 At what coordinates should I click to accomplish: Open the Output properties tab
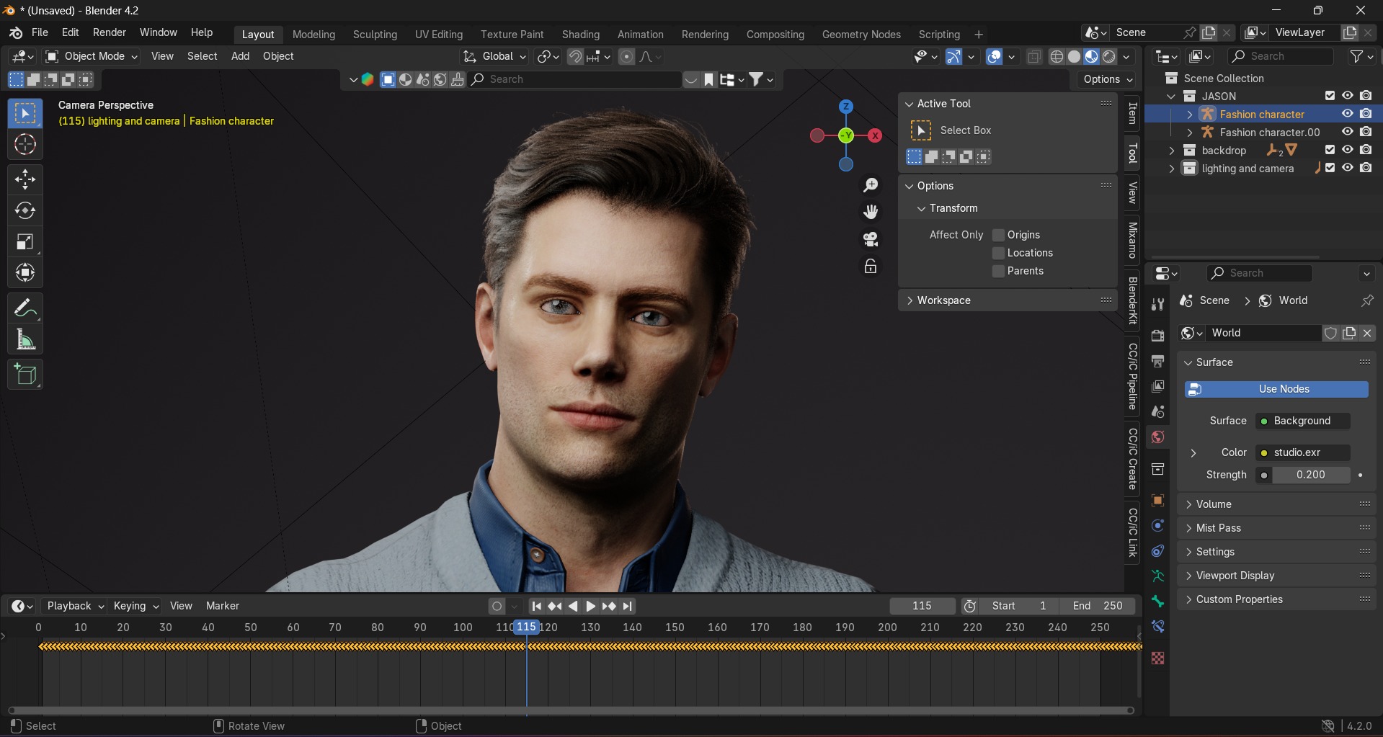[1157, 361]
